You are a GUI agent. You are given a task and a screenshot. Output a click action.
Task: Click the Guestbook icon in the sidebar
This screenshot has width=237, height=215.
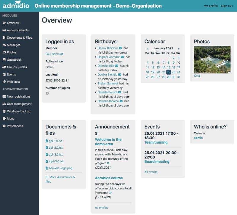tap(4, 59)
